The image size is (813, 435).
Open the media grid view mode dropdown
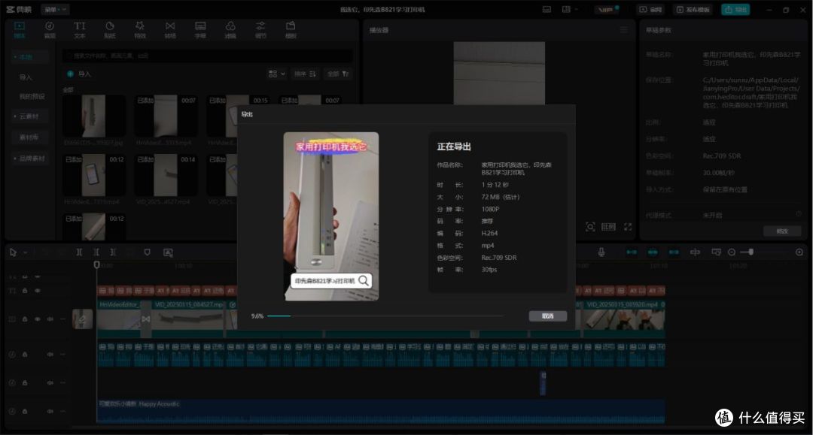(x=277, y=74)
